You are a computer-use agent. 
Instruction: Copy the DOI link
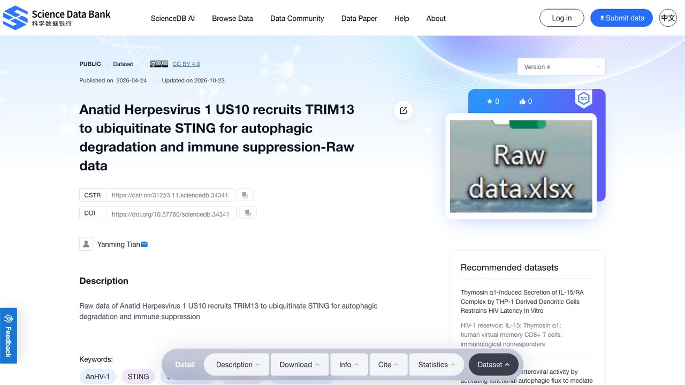coord(248,213)
